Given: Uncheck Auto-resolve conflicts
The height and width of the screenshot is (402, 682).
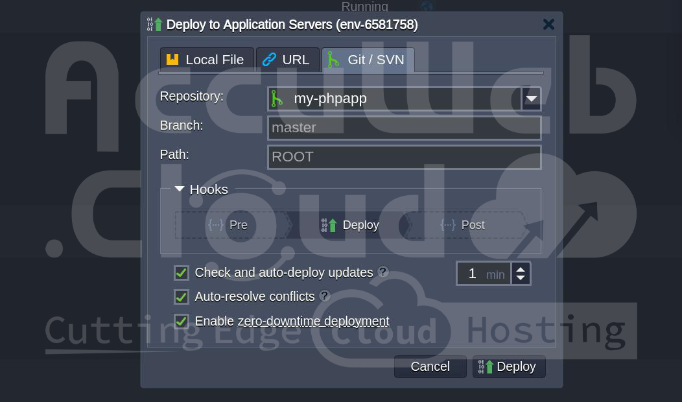Looking at the screenshot, I should point(182,297).
